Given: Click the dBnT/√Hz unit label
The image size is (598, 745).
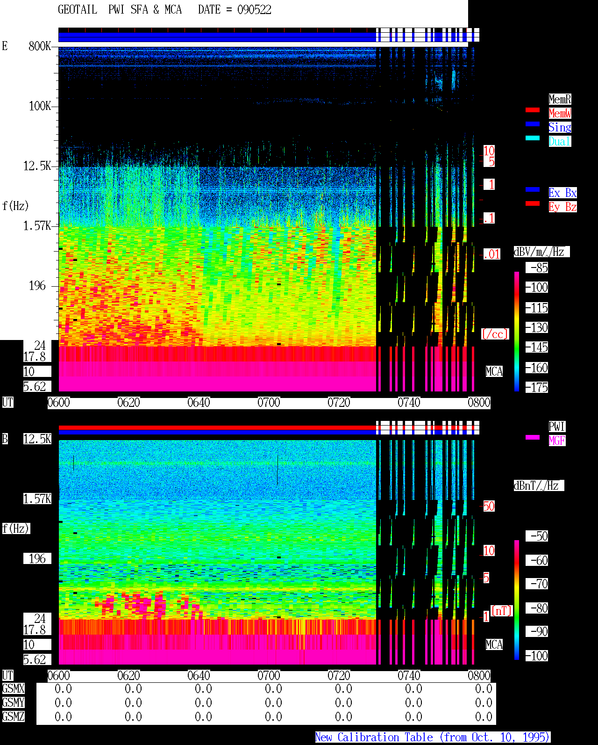Looking at the screenshot, I should (x=539, y=485).
